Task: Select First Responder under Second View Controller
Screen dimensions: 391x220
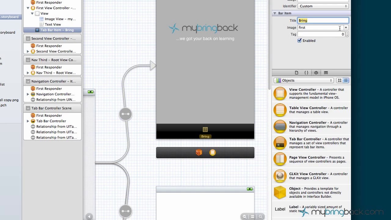Action: point(53,46)
